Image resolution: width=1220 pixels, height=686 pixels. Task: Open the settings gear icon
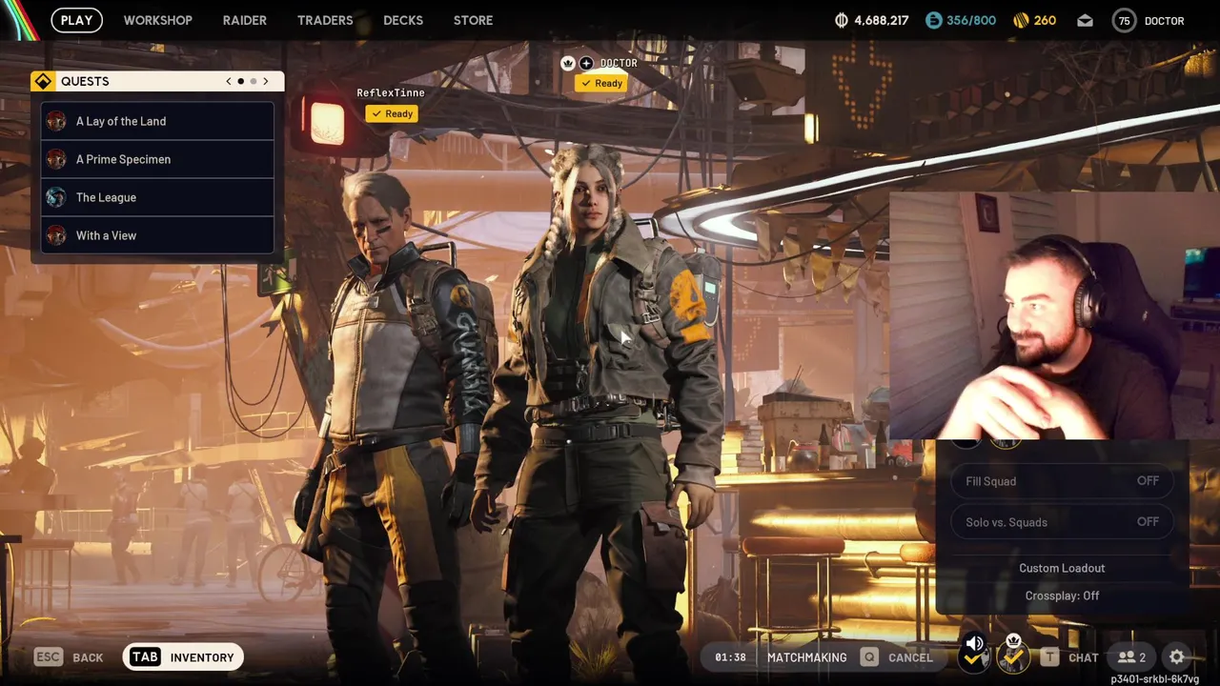[1177, 657]
